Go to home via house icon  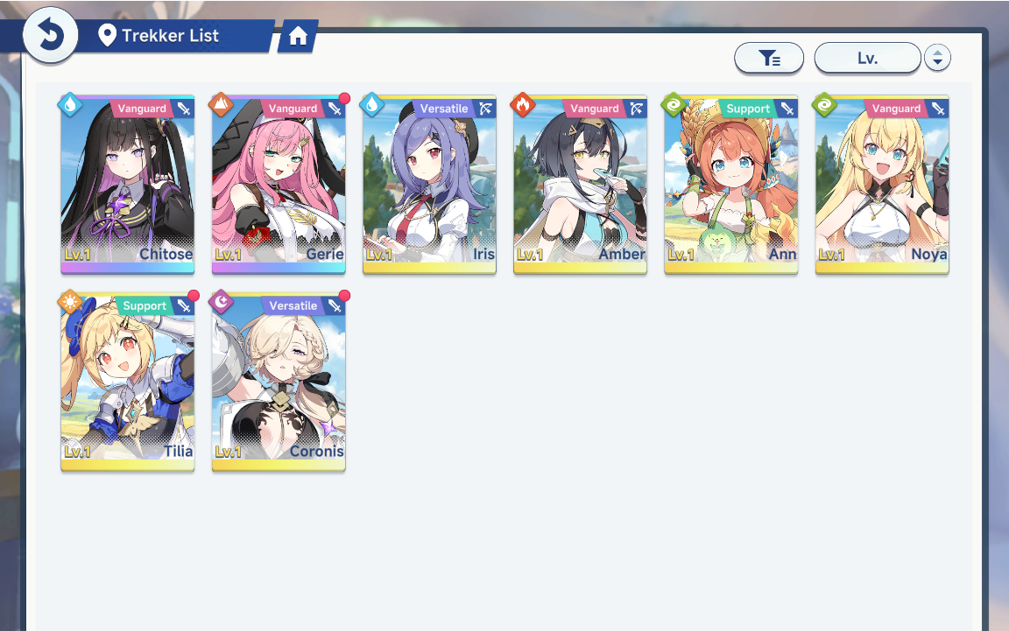coord(297,36)
